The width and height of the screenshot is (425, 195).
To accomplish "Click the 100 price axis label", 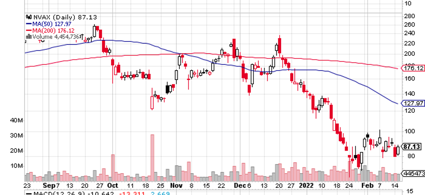I will point(409,132).
